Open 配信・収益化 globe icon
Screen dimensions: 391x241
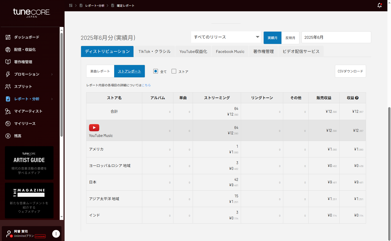(8, 50)
